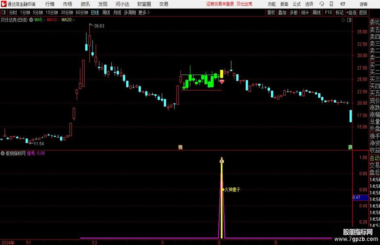Switch to the 分时 chart tab
This screenshot has height=245, width=380.
pos(13,12)
